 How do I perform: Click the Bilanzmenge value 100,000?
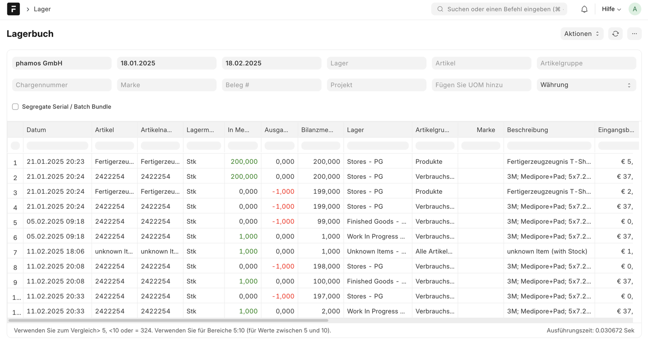click(321, 281)
